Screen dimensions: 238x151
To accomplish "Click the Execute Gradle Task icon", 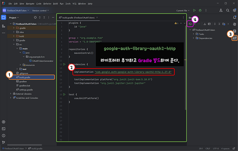I will point(209,24).
